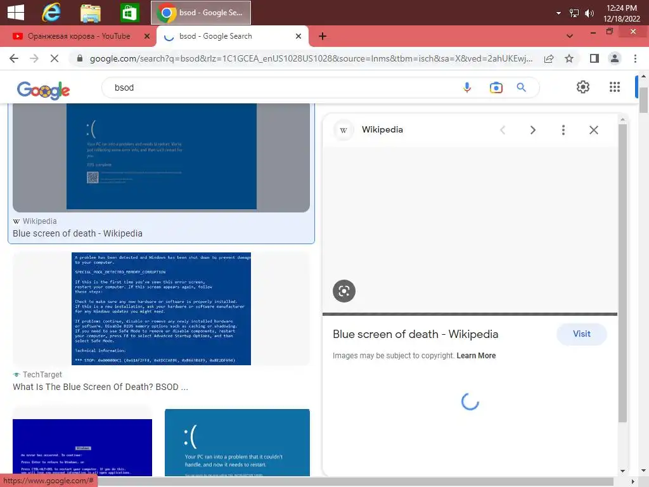This screenshot has height=487, width=649.
Task: Click the preview panel scroll down arrow
Action: coord(622,471)
